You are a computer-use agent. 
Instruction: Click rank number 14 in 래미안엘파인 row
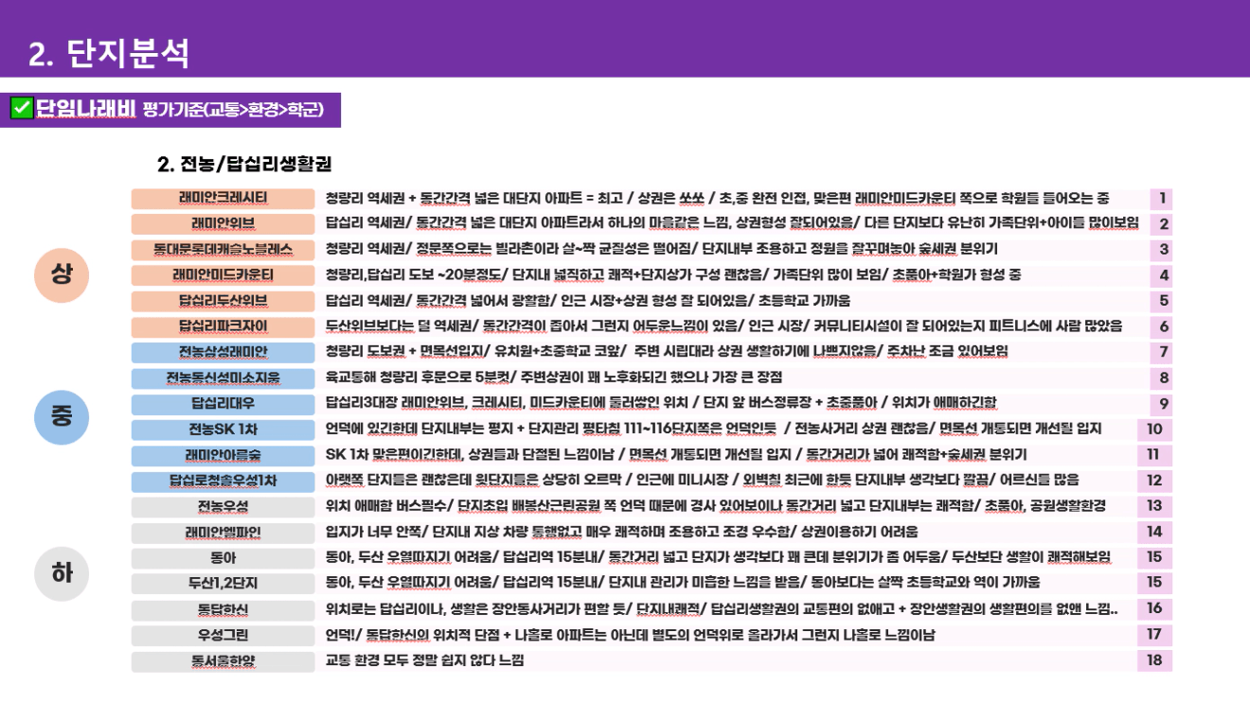click(1154, 532)
